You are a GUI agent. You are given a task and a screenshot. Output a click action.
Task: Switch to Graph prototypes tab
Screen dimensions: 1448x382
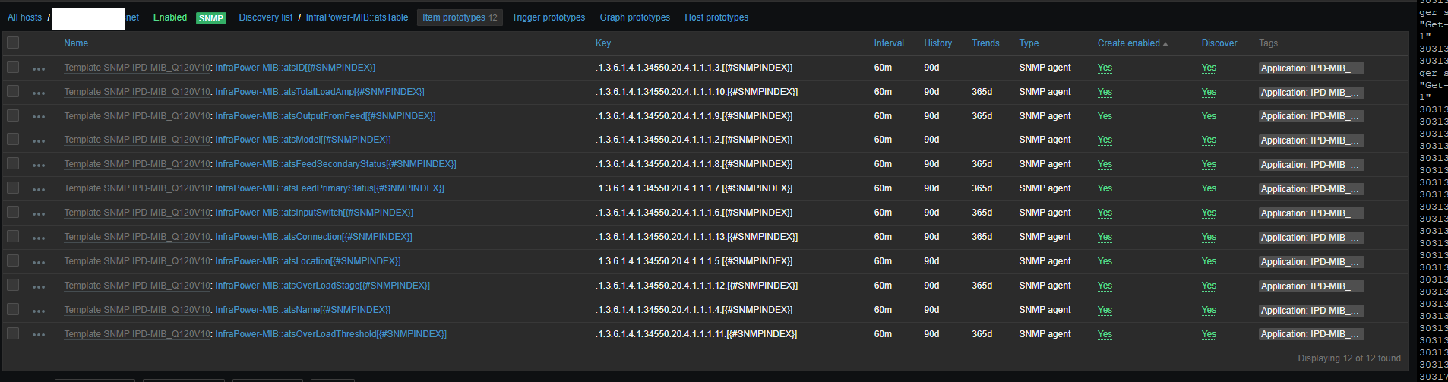[634, 17]
